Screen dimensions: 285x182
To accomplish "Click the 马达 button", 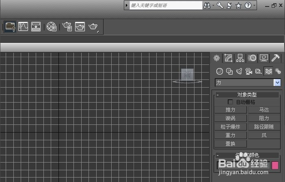I will click(x=264, y=110).
